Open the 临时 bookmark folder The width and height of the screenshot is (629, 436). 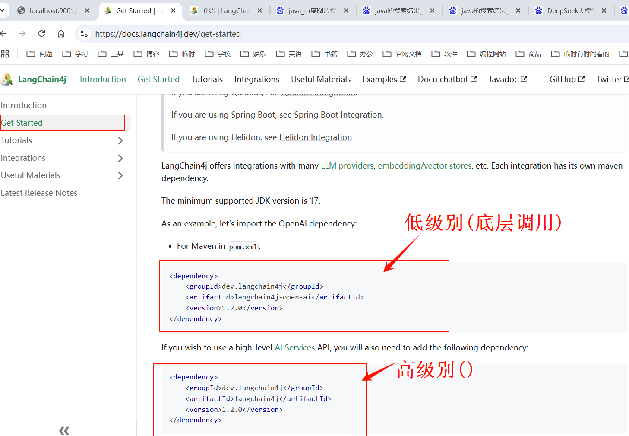point(182,54)
